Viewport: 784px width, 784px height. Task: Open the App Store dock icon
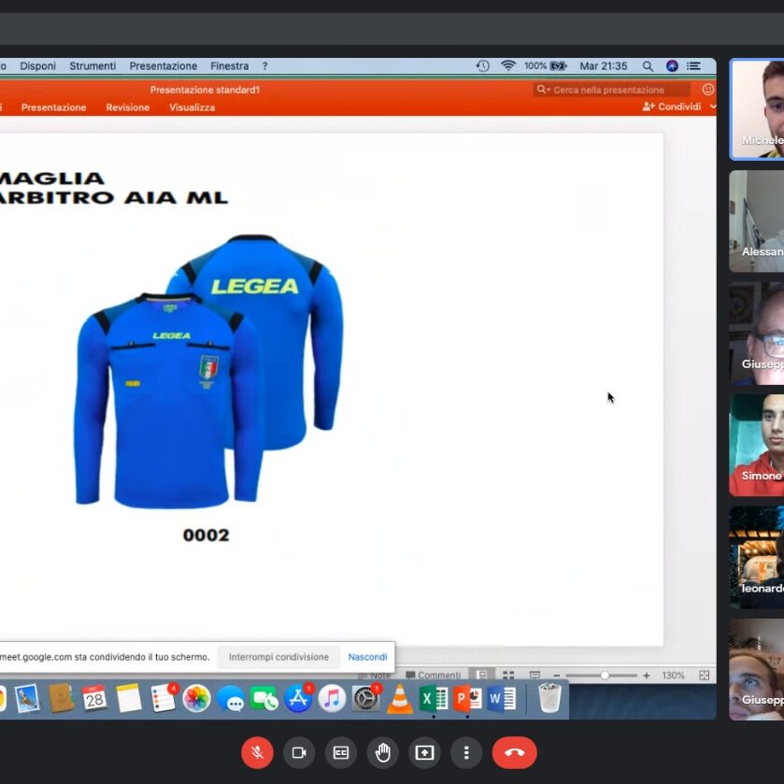pos(298,698)
